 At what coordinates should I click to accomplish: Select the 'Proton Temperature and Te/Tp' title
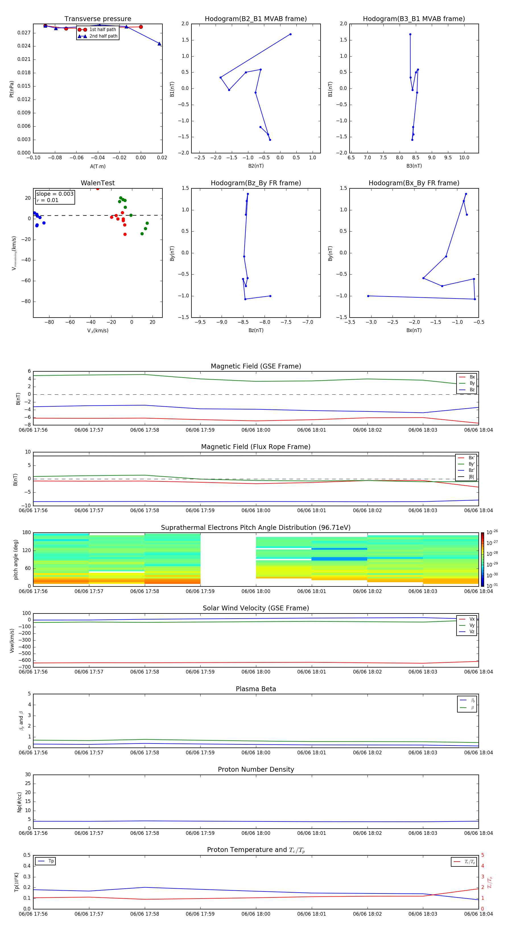[256, 851]
